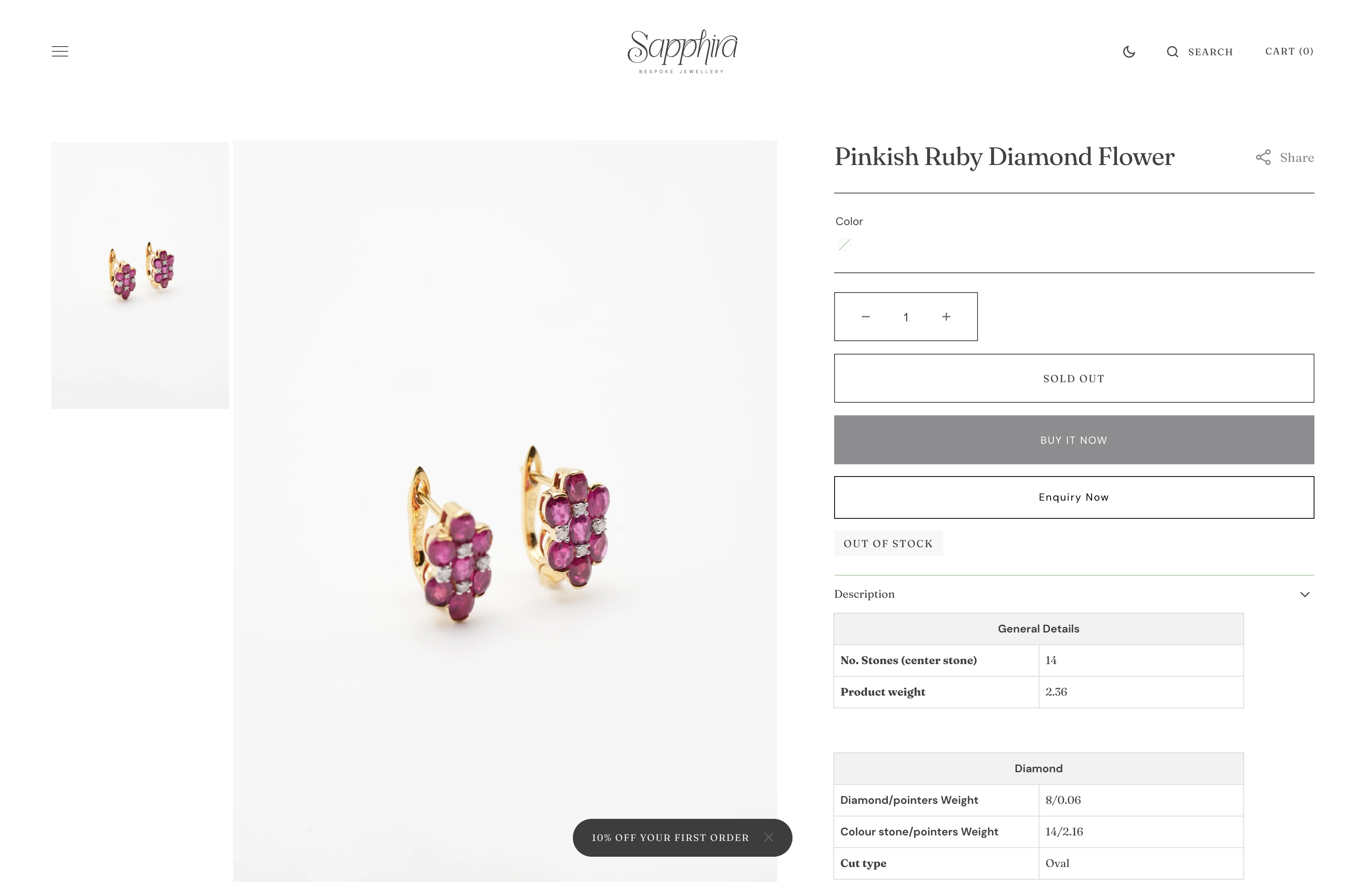
Task: View the shopping cart
Action: [x=1289, y=51]
